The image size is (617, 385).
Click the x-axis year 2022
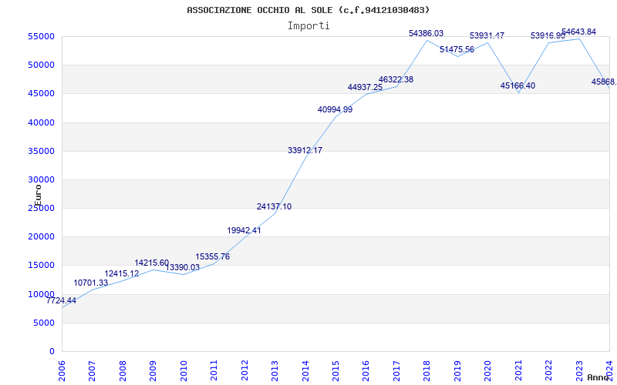point(548,370)
